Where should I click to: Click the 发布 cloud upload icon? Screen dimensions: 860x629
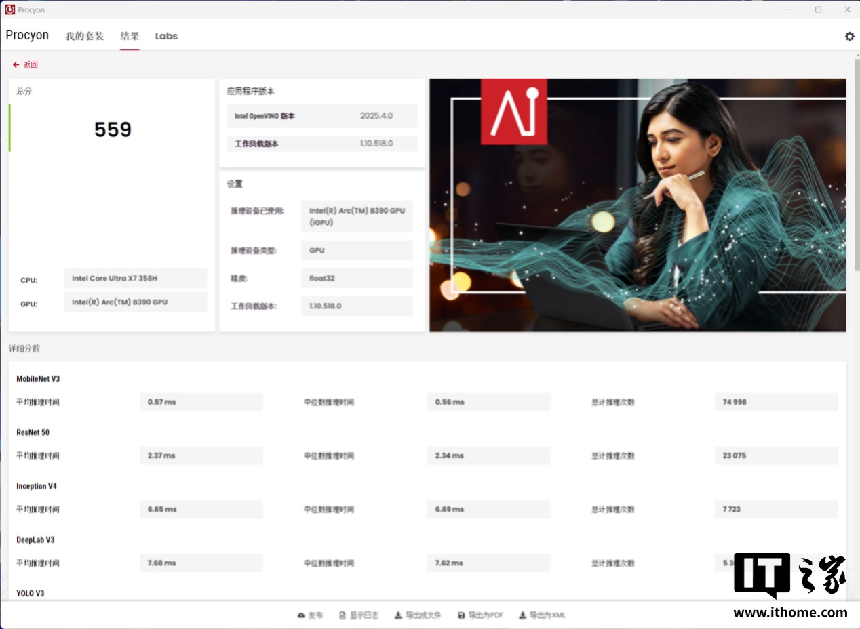(x=301, y=615)
